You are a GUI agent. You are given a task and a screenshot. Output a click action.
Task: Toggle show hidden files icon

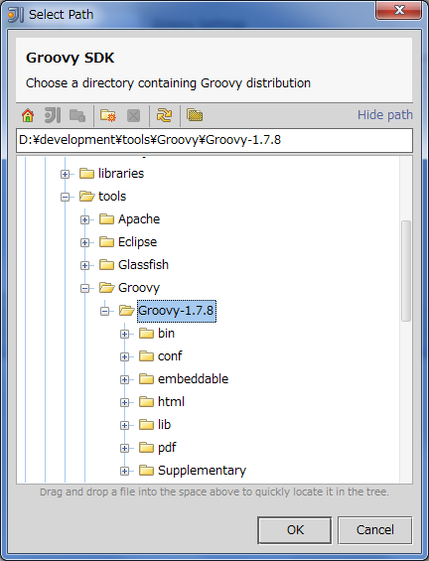[x=195, y=115]
